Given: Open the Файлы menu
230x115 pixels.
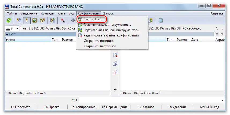Looking at the screenshot, I should 12,13.
